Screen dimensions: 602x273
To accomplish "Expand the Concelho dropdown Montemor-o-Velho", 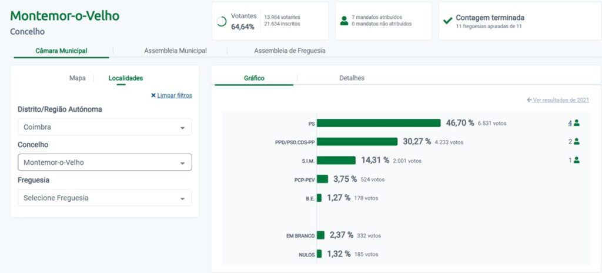I will (x=105, y=162).
